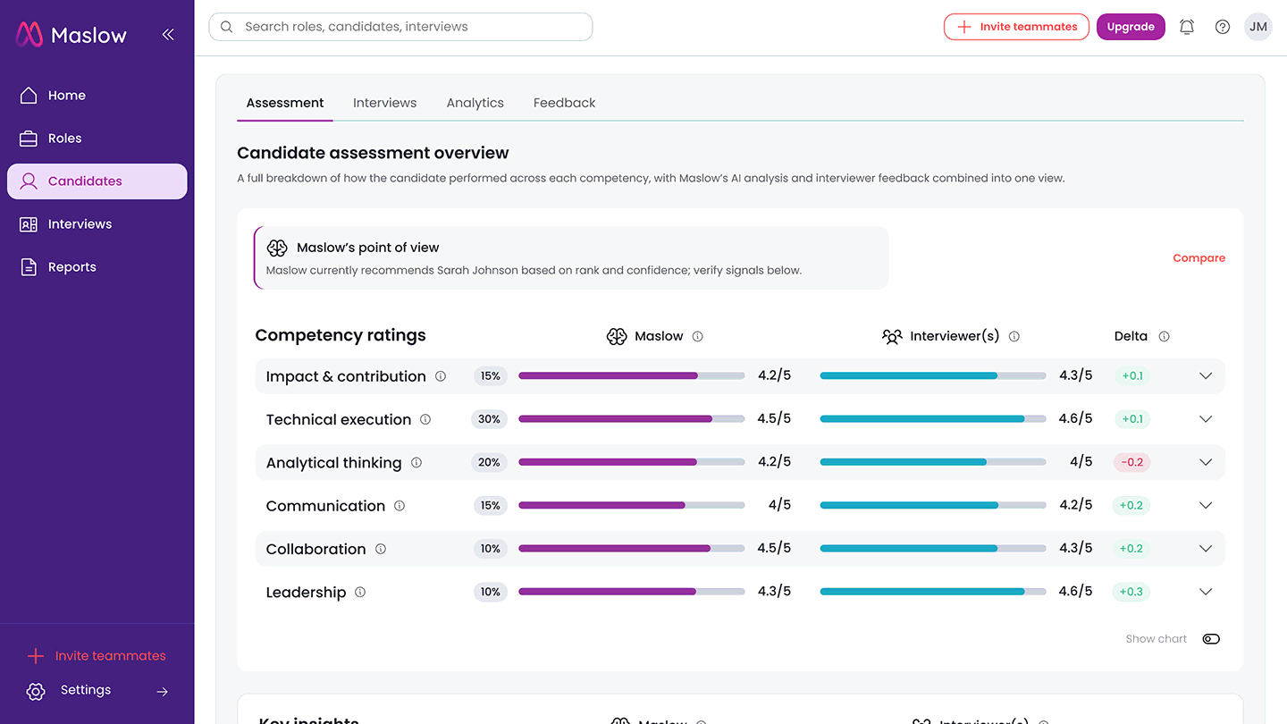Click info icon next to Interviewer(s)
The image size is (1287, 724).
[x=1014, y=337]
